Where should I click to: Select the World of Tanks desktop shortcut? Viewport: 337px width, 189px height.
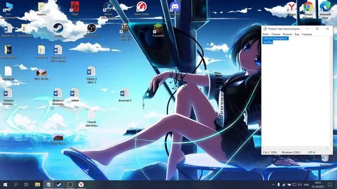point(125,31)
